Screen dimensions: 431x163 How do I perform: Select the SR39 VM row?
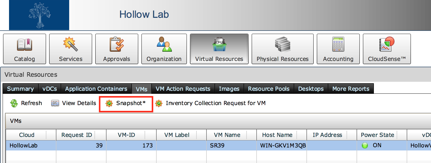(x=217, y=145)
